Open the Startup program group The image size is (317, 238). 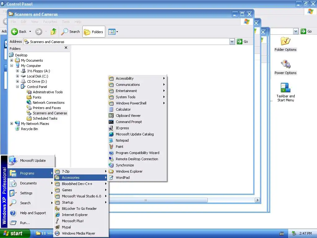point(81,202)
